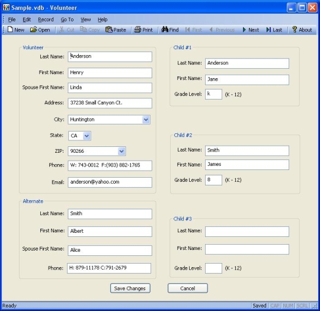
Task: Click the Cancel button
Action: (188, 288)
